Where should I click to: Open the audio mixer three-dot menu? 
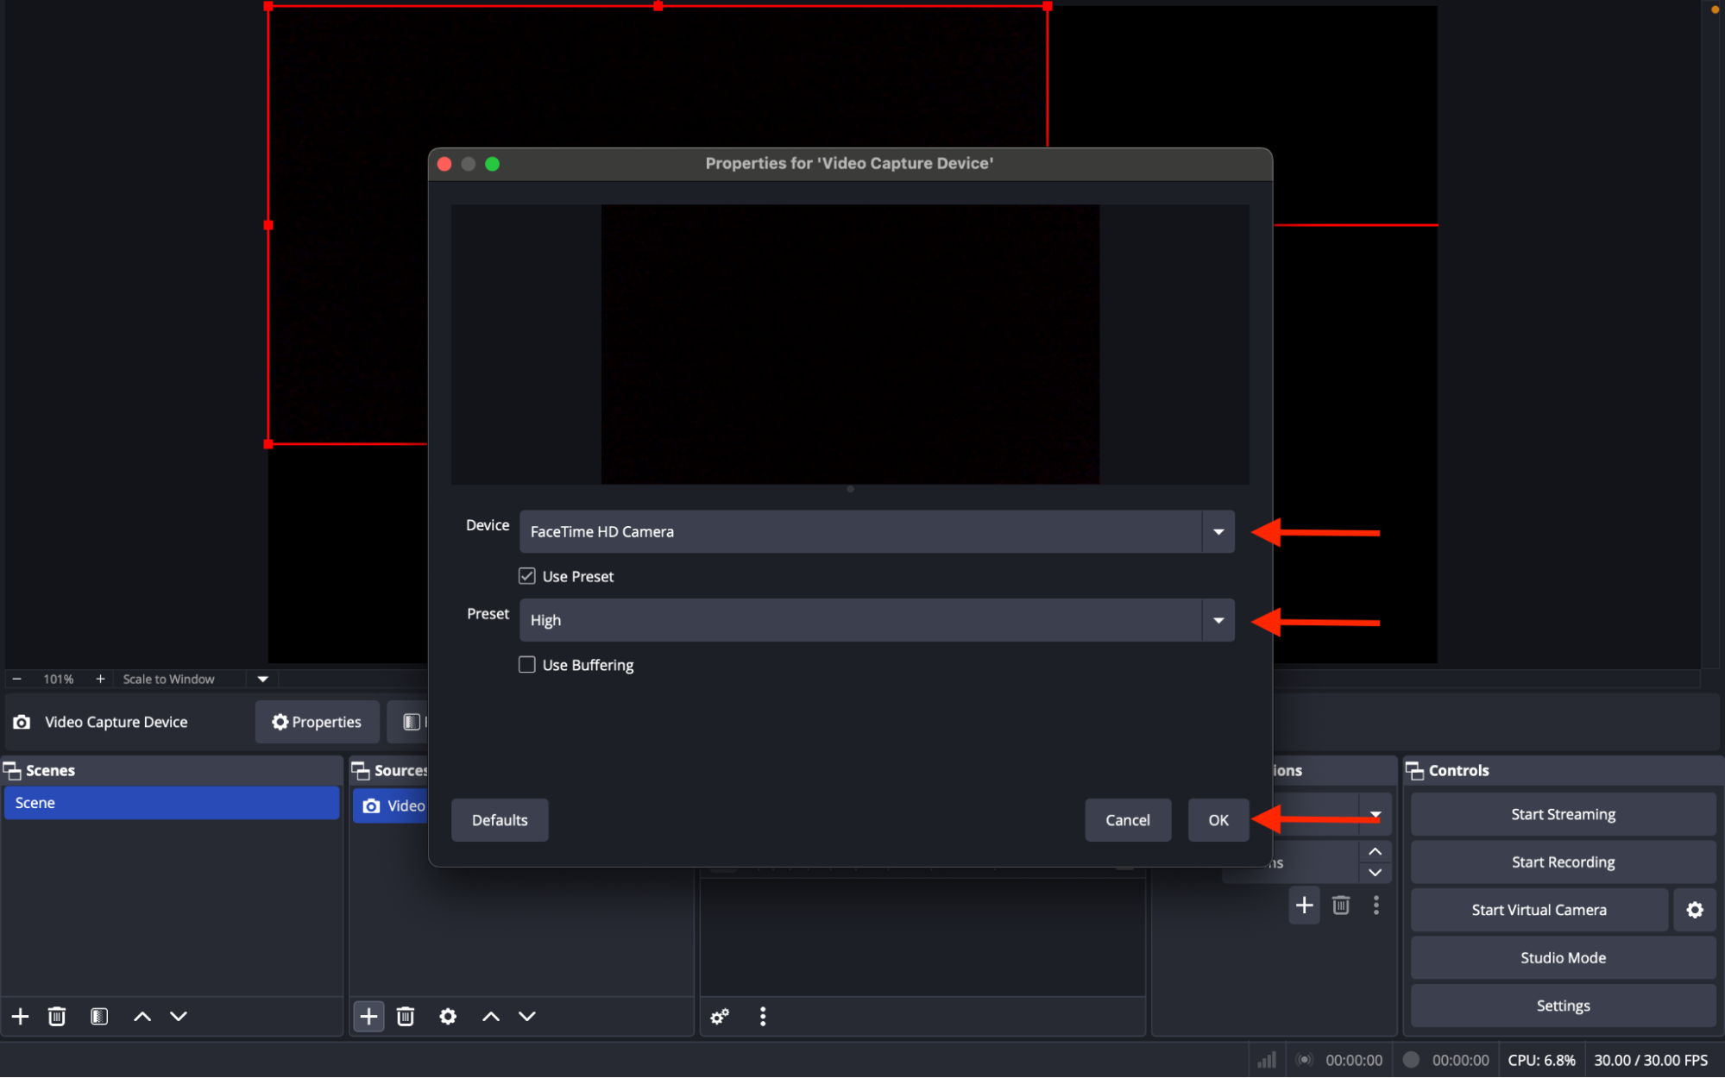pyautogui.click(x=763, y=1016)
